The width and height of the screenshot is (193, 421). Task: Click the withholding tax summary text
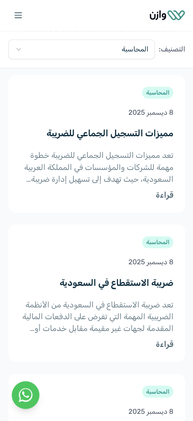tap(98, 317)
